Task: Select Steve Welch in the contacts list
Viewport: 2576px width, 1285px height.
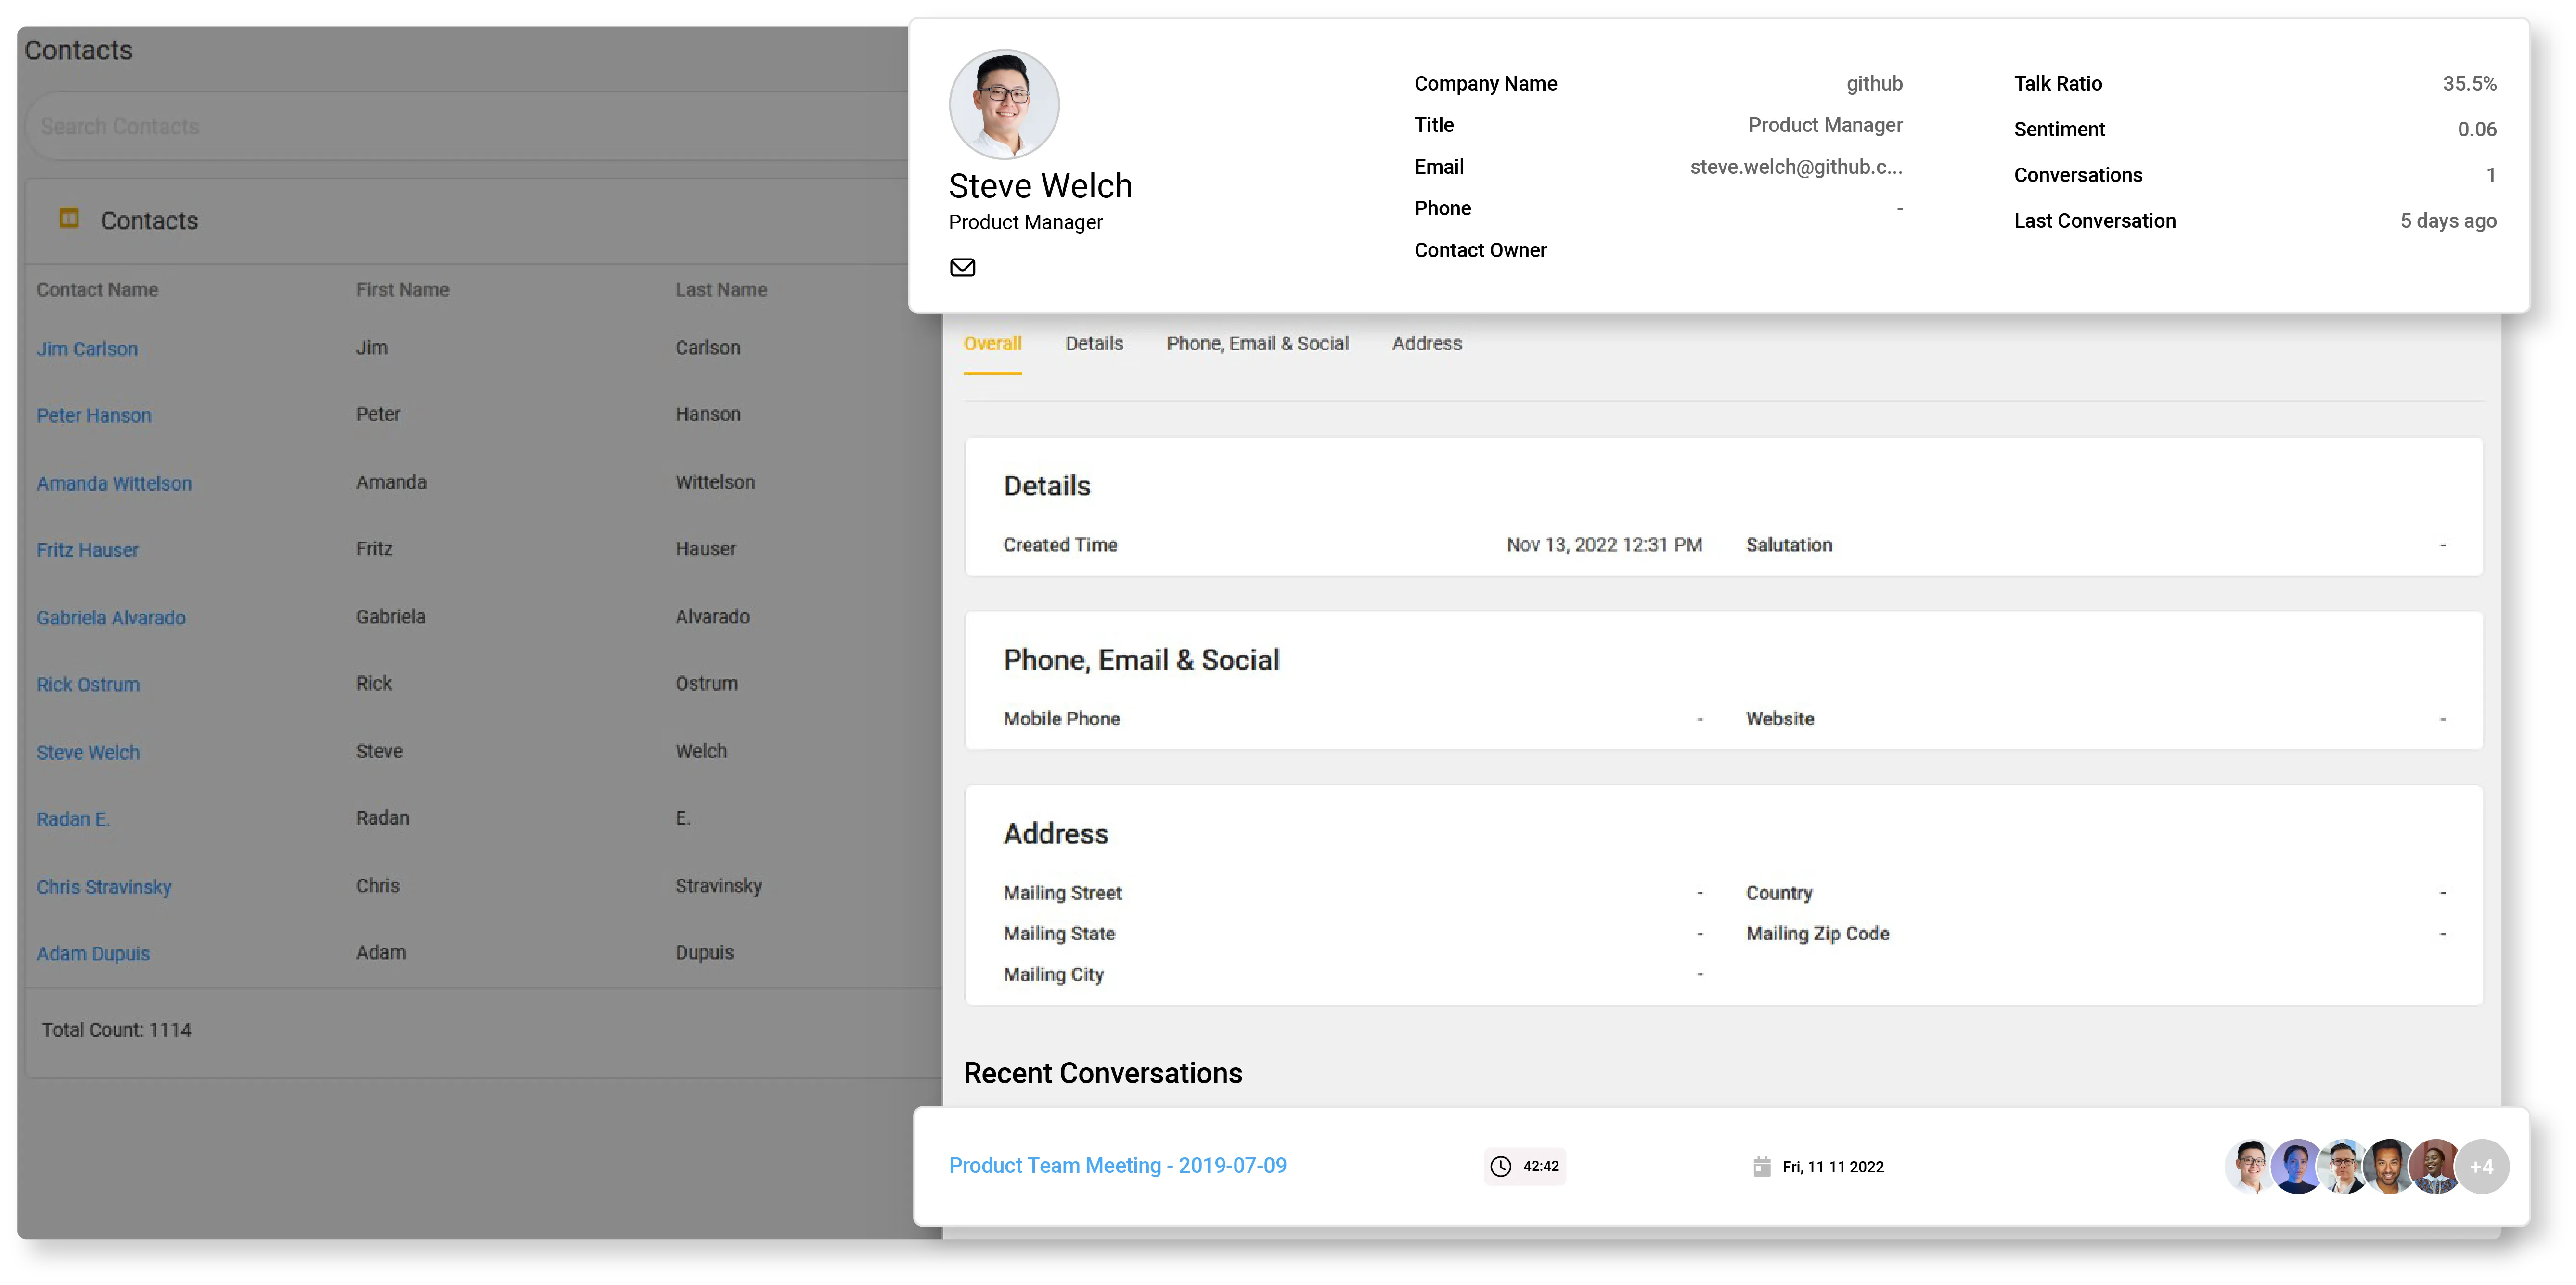Action: (x=87, y=751)
